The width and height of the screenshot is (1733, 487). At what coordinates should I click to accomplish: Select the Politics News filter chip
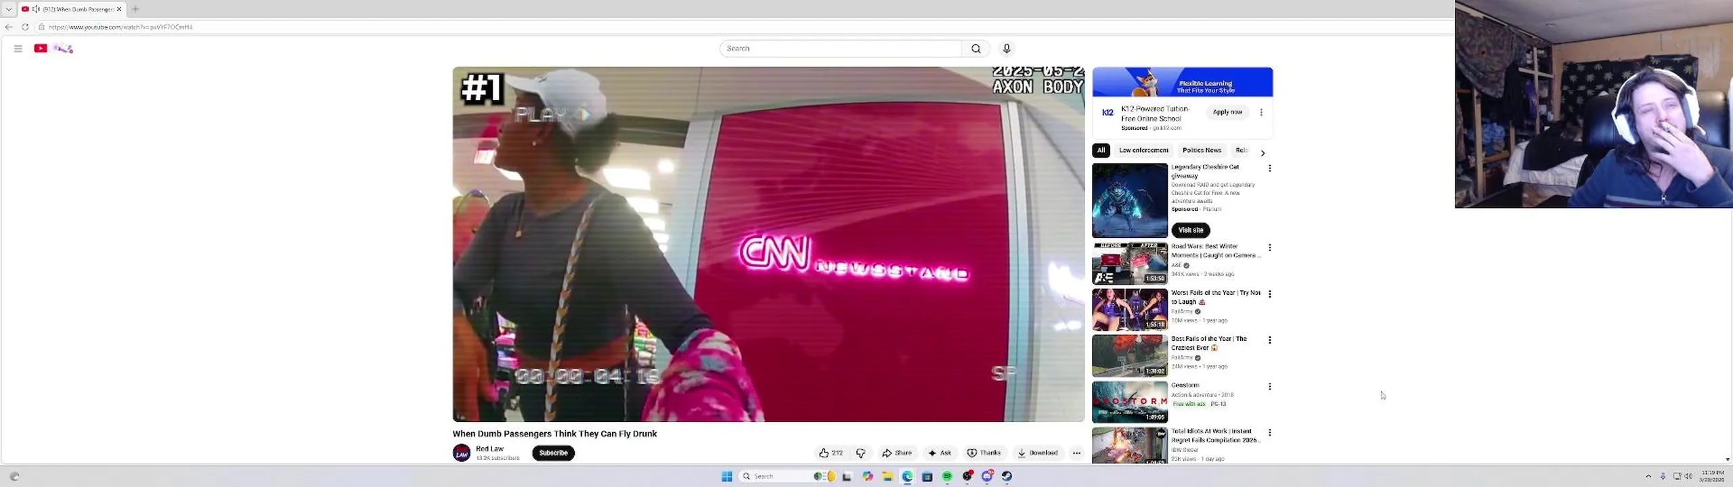pos(1202,150)
